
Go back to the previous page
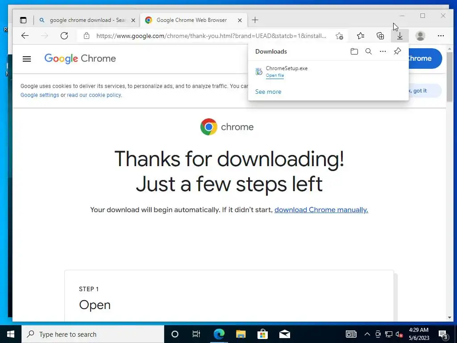[25, 36]
